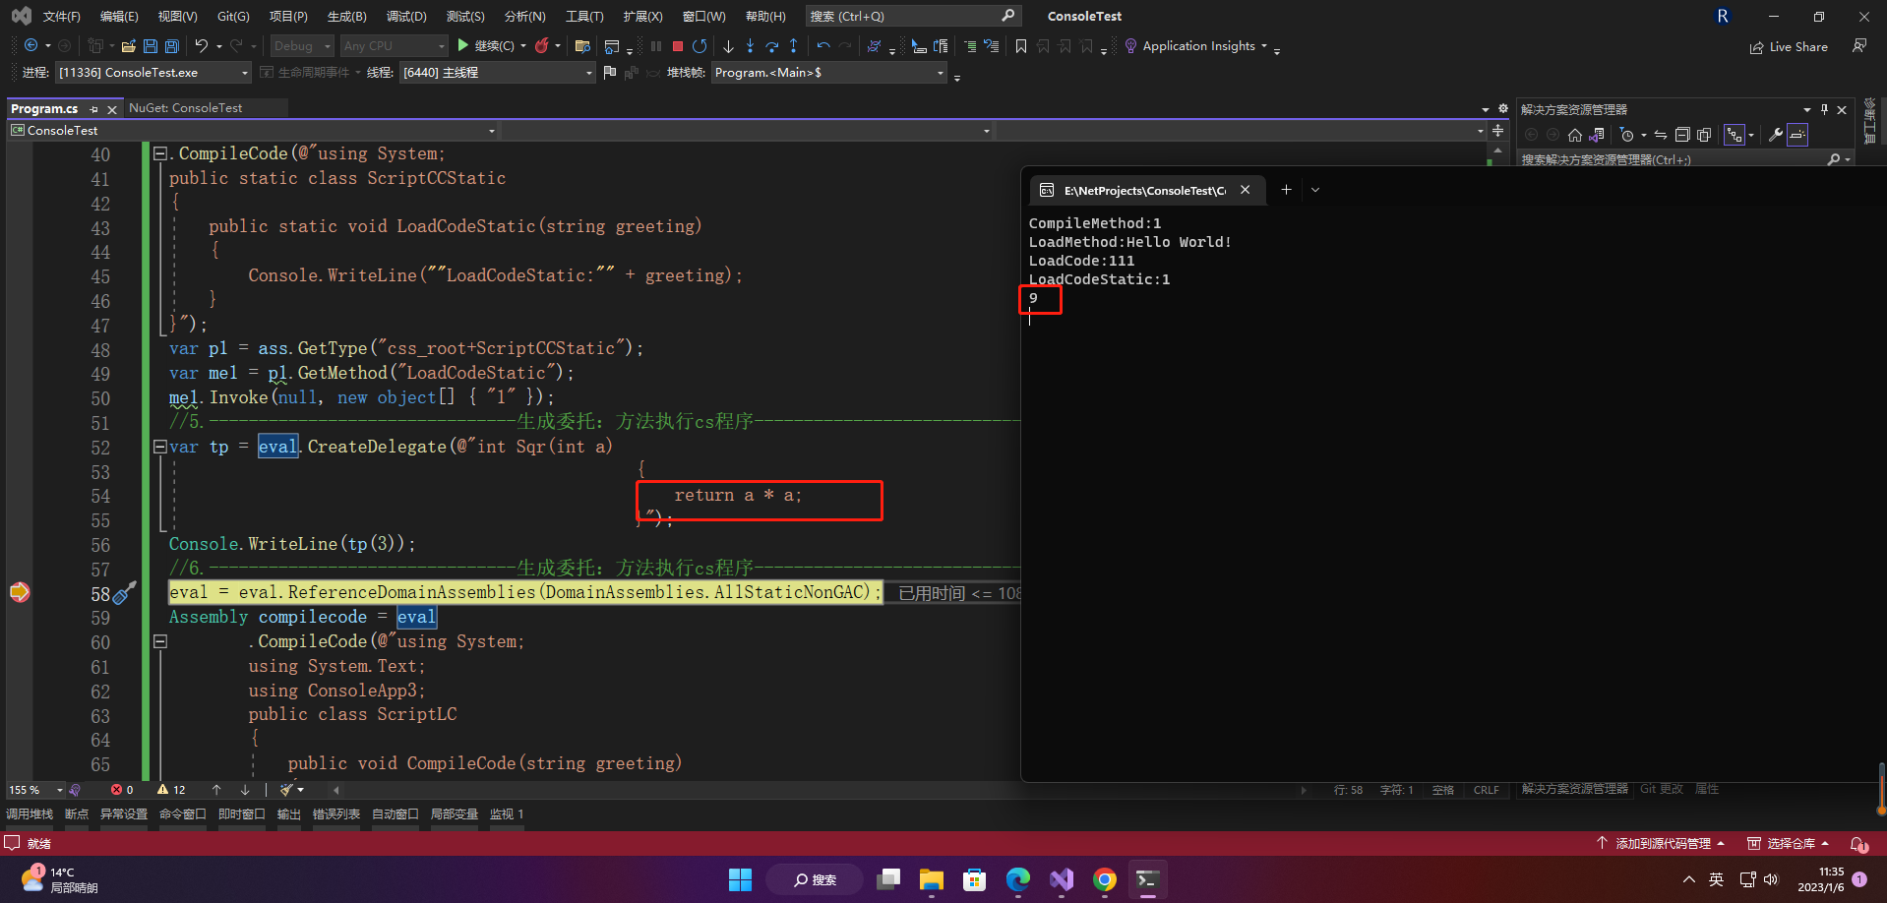Toggle bookmark on the current line

tap(1021, 46)
